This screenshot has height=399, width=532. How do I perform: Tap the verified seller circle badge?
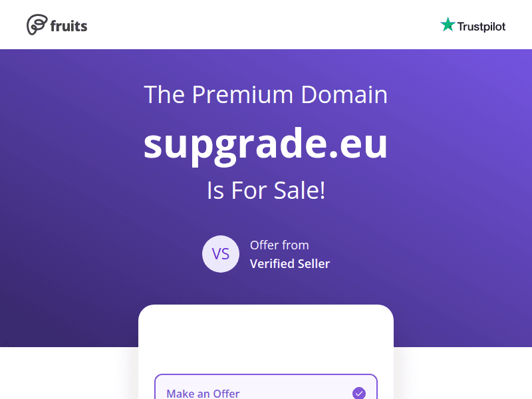(221, 254)
